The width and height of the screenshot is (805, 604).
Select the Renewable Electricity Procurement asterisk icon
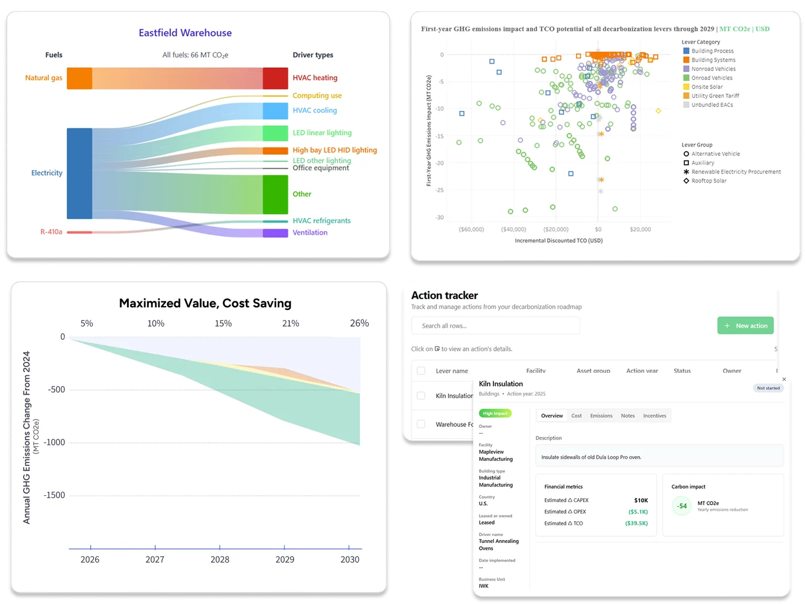tap(686, 171)
